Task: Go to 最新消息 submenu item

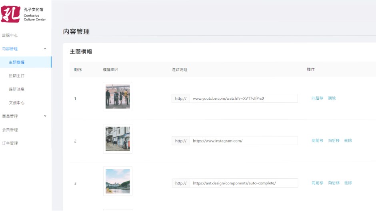Action: (x=16, y=89)
